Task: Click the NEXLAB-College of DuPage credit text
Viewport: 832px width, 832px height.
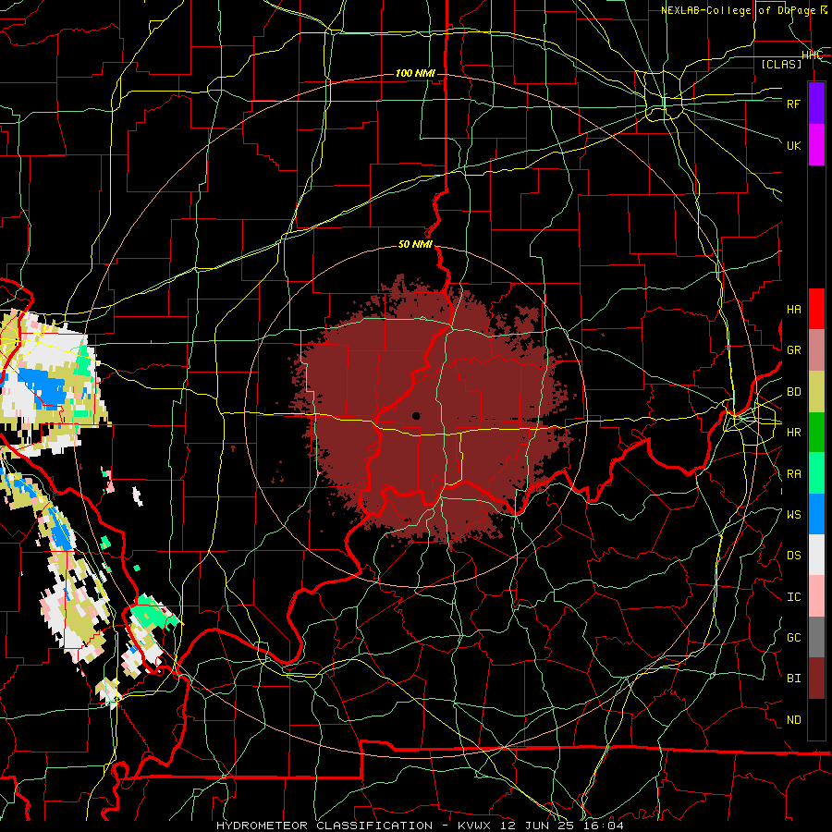Action: [x=744, y=10]
